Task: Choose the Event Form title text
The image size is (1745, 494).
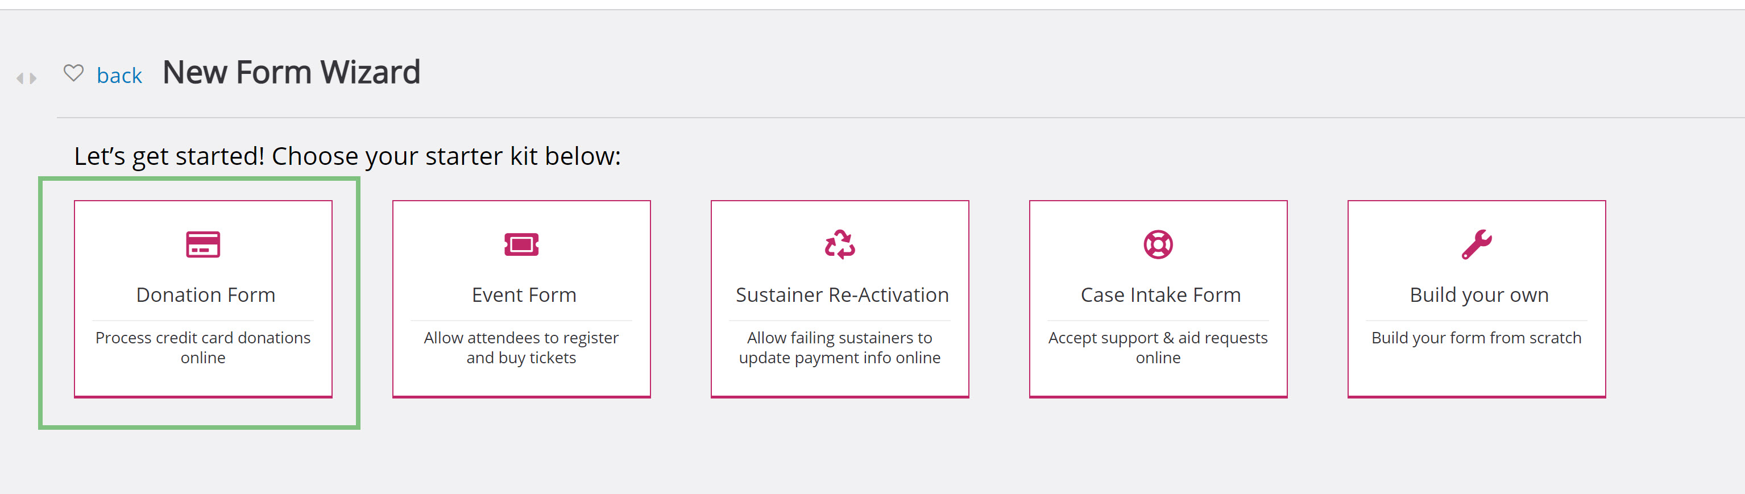Action: click(x=524, y=295)
